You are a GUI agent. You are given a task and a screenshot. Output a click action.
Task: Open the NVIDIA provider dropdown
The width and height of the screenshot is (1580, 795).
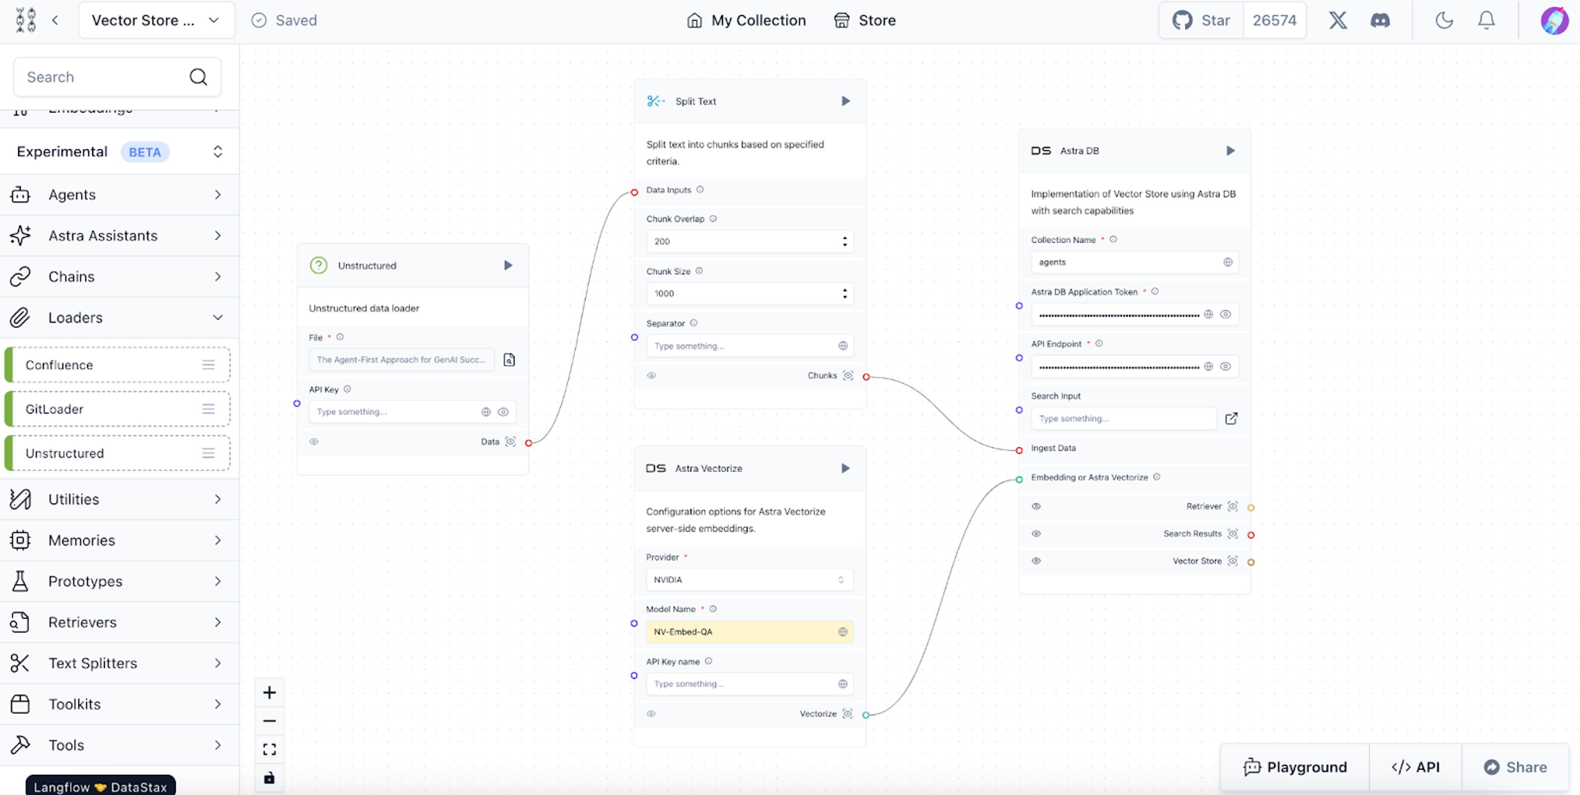749,580
